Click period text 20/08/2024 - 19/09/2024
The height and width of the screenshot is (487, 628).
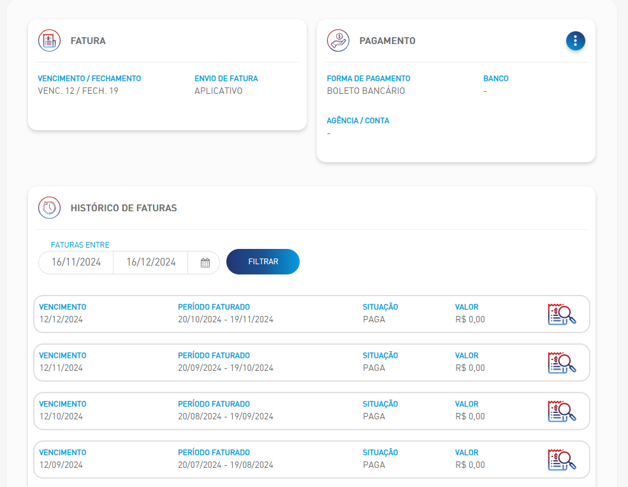226,416
